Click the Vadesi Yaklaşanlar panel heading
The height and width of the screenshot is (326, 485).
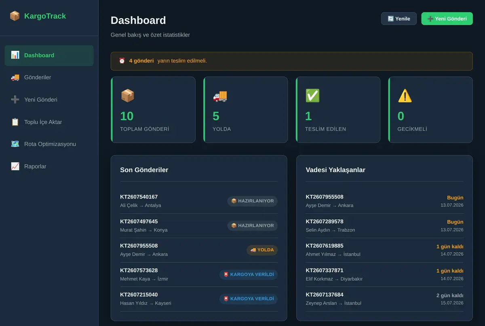[x=335, y=170]
